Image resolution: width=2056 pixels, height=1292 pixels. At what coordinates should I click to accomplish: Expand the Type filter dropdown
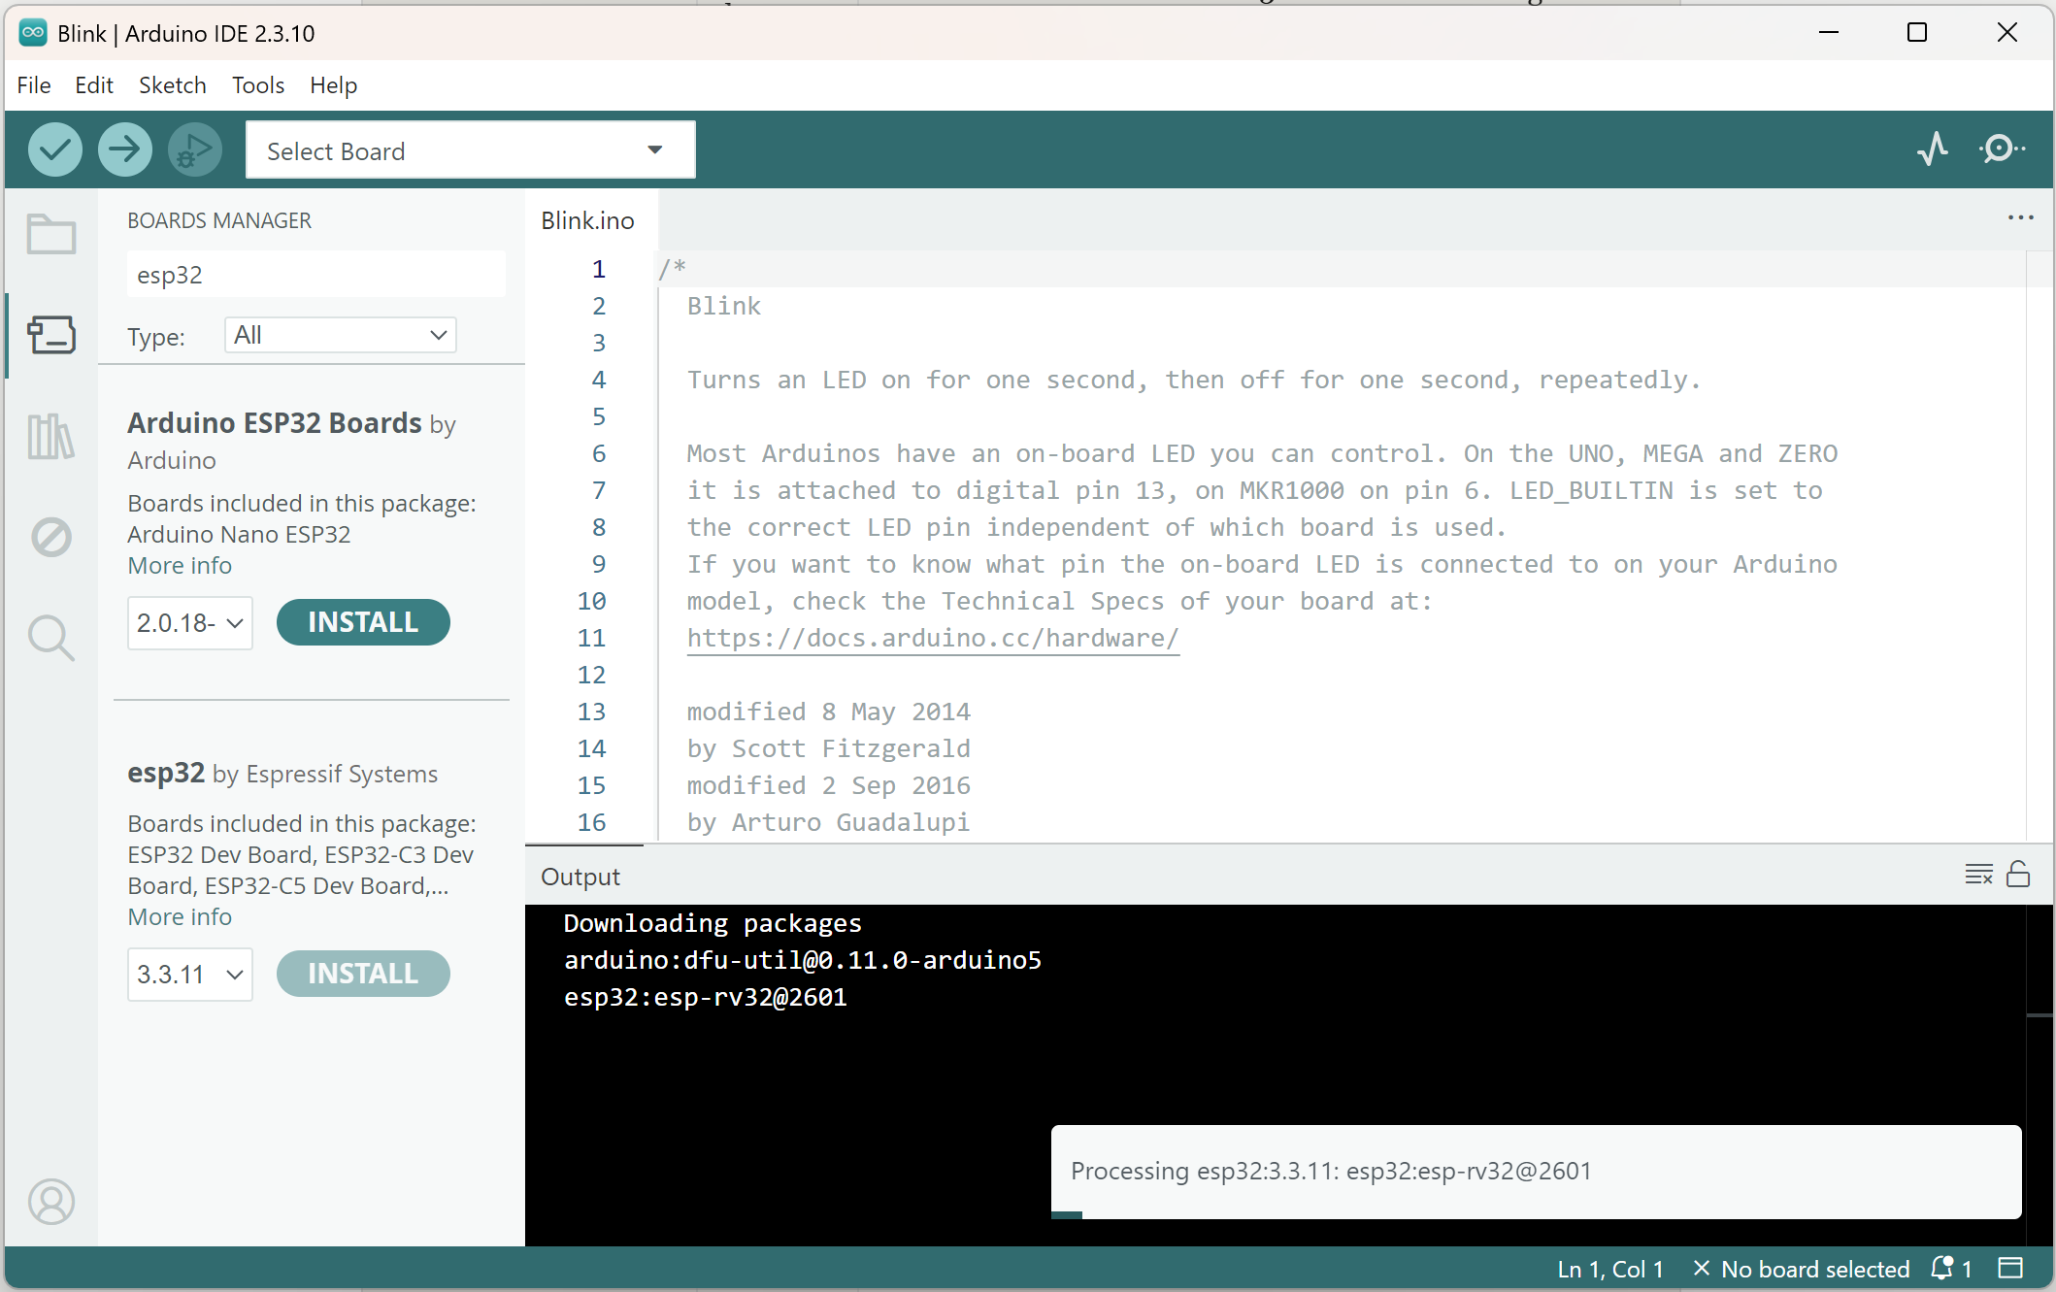(340, 335)
